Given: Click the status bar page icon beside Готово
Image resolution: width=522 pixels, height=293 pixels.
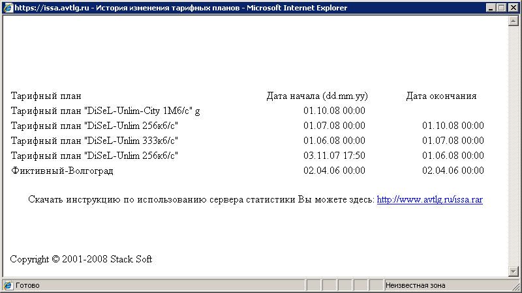Looking at the screenshot, I should (x=8, y=285).
